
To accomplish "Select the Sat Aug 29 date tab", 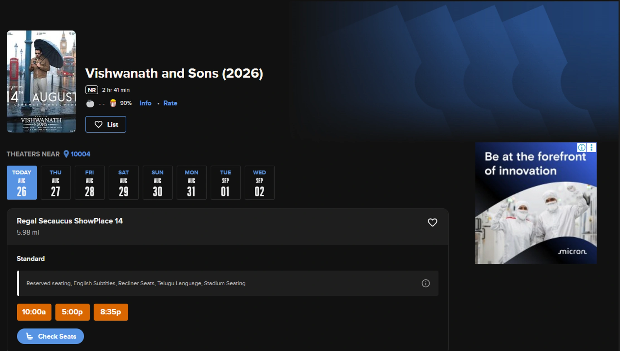I will [x=124, y=183].
